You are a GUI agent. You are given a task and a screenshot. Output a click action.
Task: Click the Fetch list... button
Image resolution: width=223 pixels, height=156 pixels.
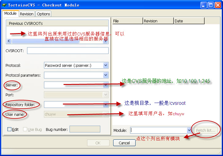[x=206, y=130]
